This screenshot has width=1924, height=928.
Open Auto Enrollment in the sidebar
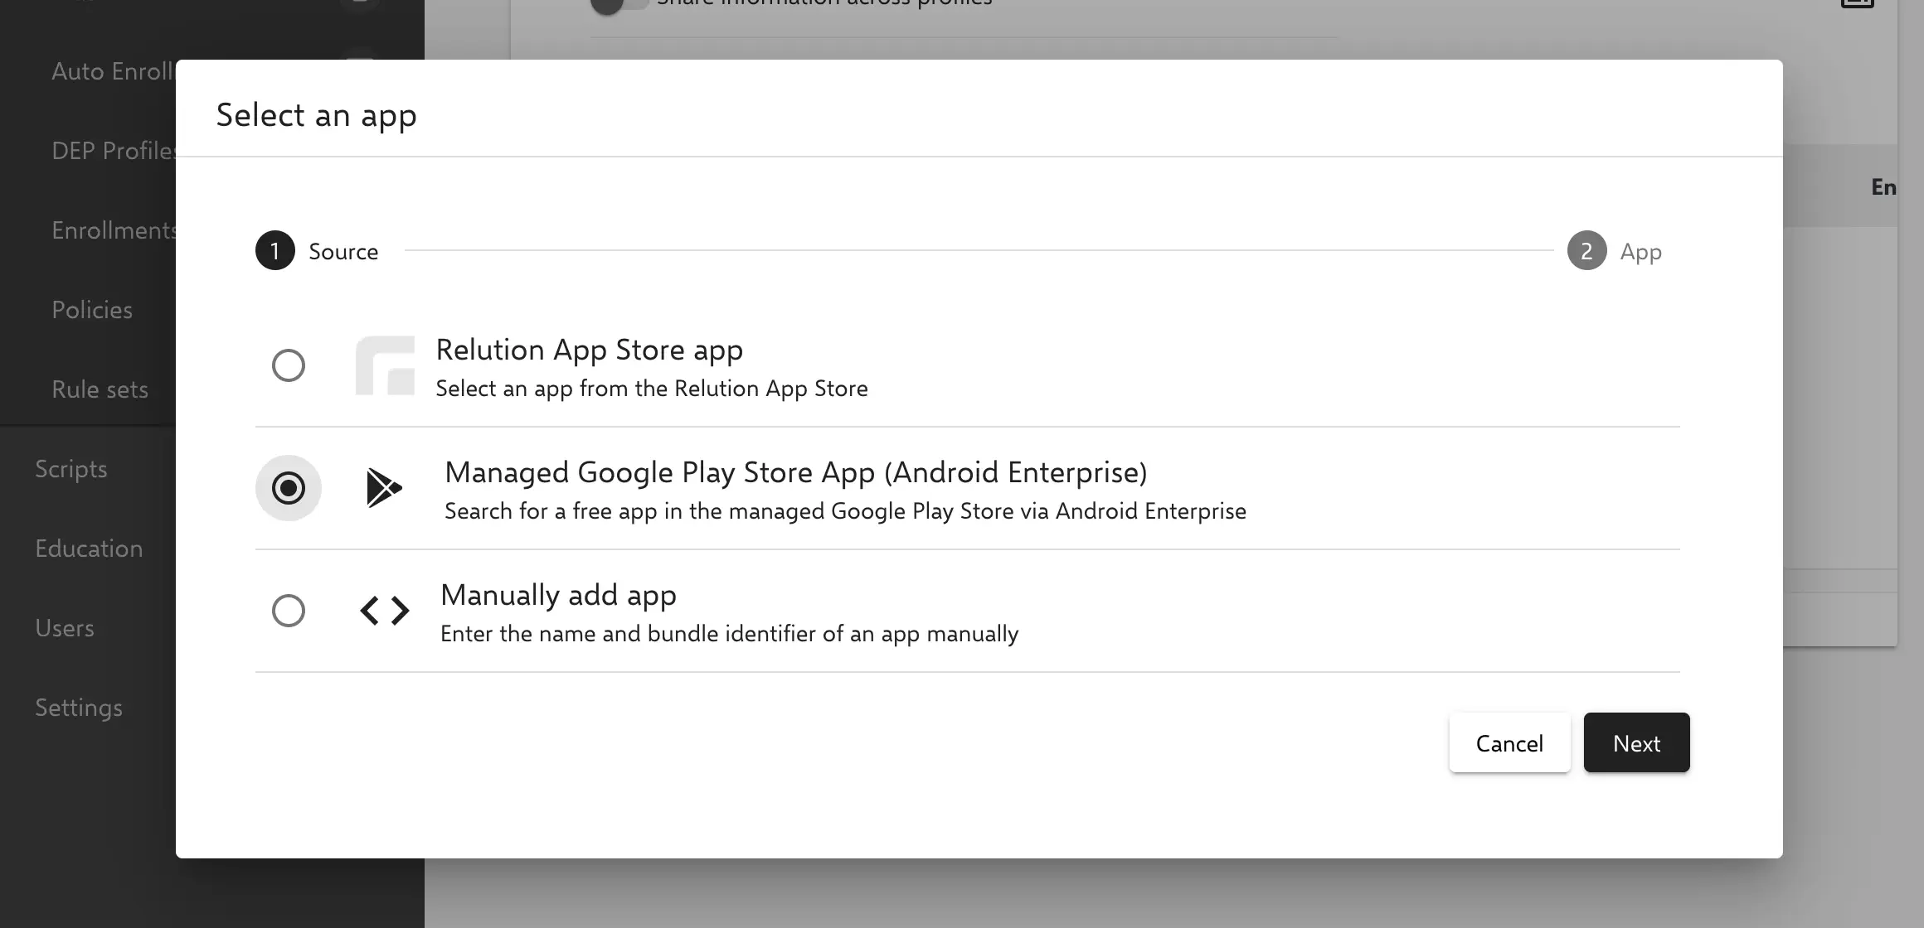(x=114, y=71)
